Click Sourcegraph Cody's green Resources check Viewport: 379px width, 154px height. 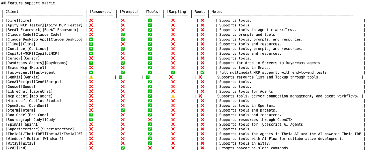(x=91, y=120)
